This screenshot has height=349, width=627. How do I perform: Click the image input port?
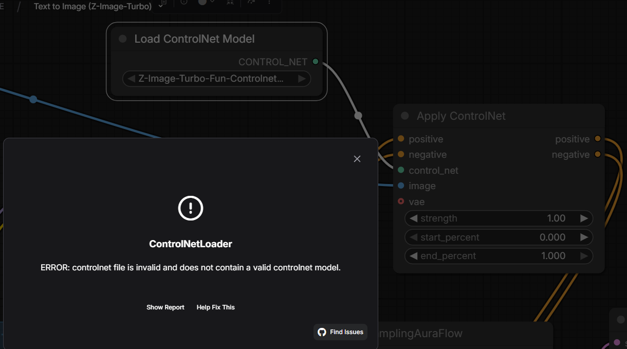tap(401, 186)
